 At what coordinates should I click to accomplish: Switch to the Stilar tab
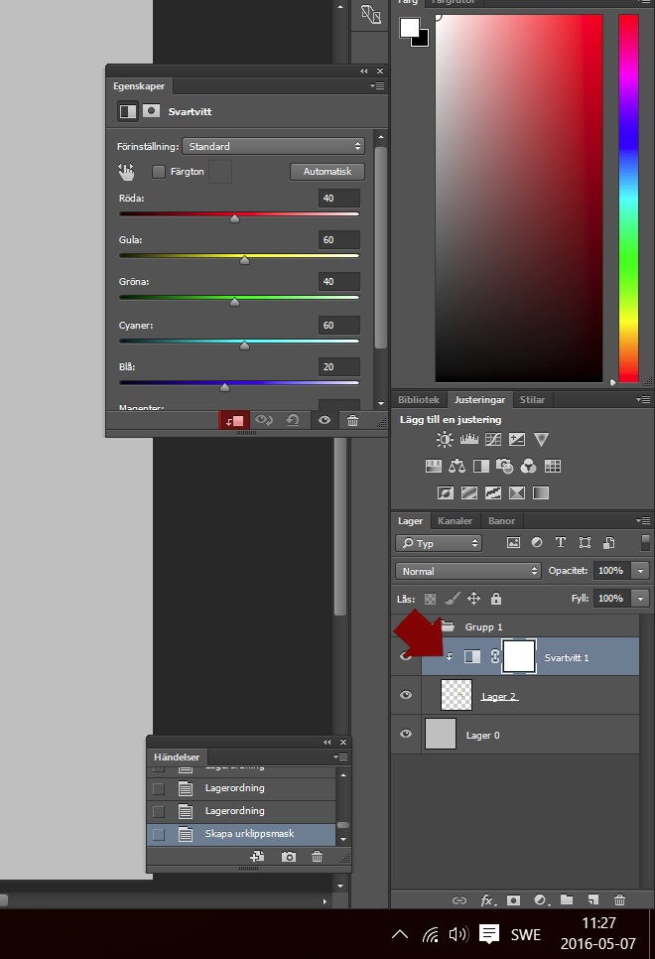532,399
